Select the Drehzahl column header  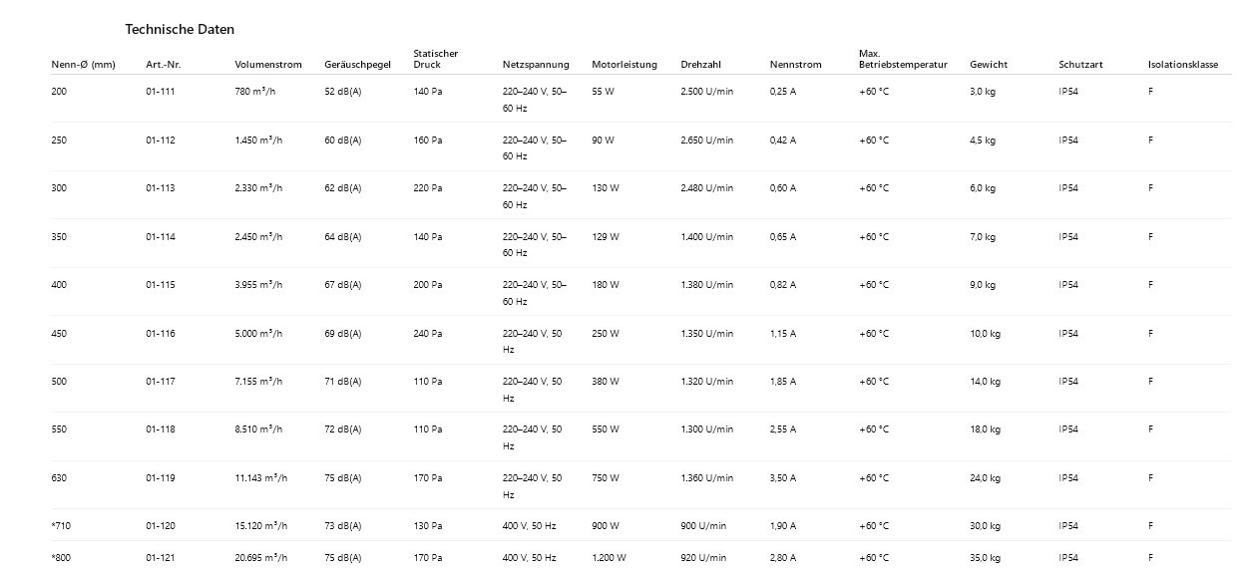(x=701, y=65)
